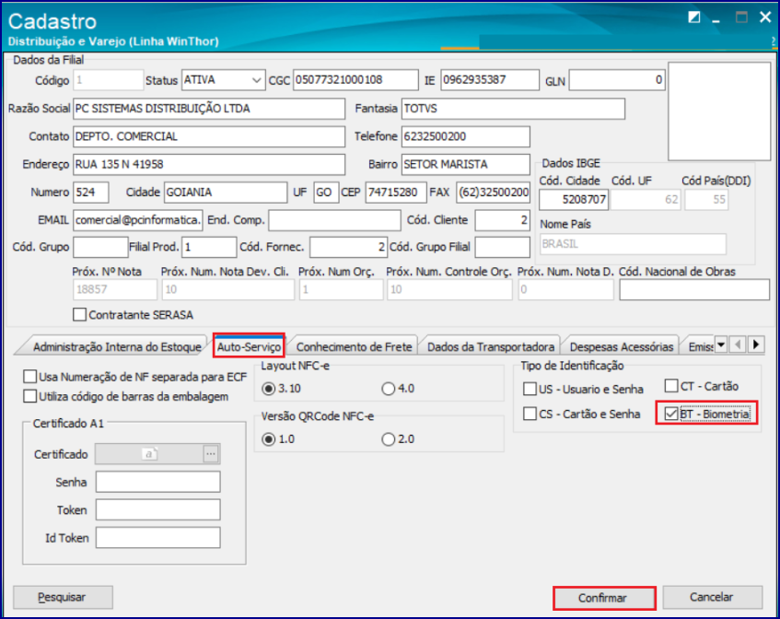
Task: Click the Filial Prod. field
Action: (209, 247)
